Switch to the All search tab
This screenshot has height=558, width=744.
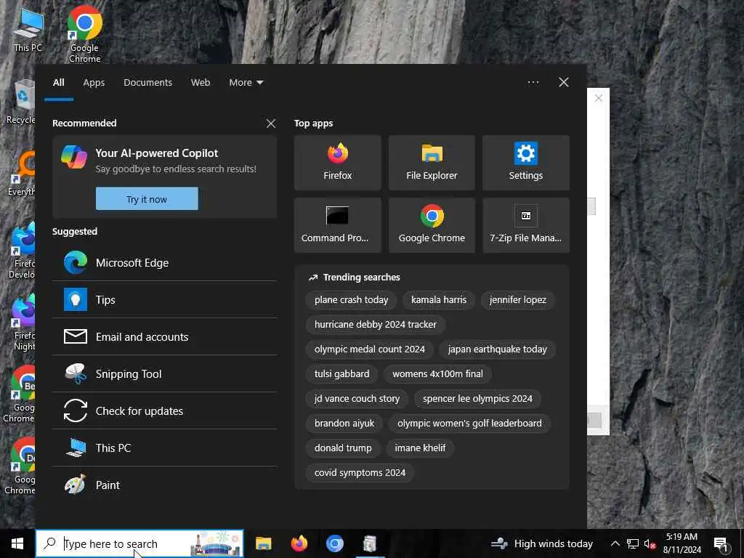coord(58,83)
